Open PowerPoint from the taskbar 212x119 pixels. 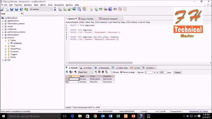pyautogui.click(x=133, y=116)
